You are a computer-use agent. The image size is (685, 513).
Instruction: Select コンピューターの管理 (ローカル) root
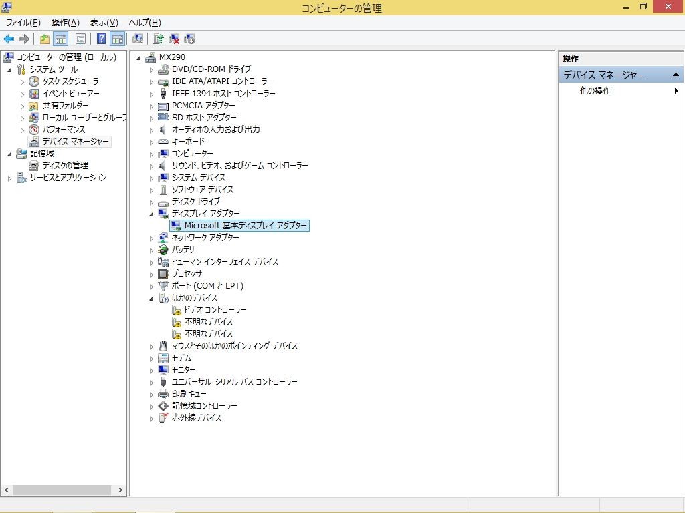(x=66, y=57)
